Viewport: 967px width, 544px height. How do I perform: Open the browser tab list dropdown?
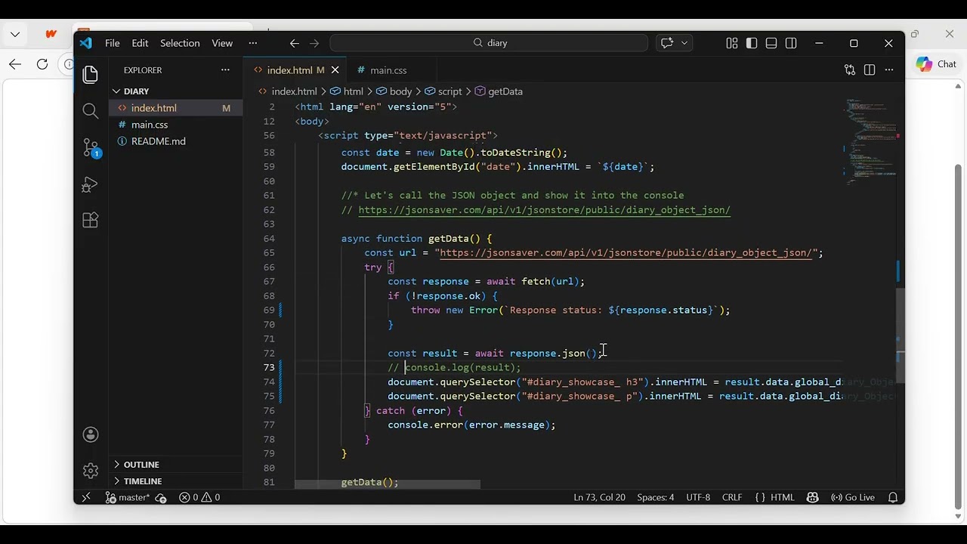pyautogui.click(x=15, y=34)
